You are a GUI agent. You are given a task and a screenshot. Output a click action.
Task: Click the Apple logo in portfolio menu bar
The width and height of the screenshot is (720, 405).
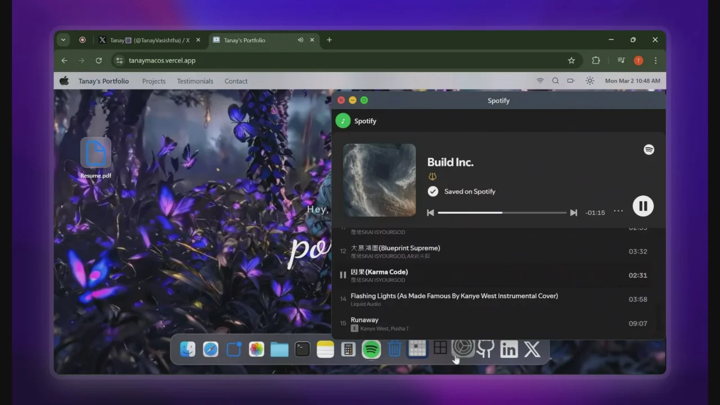click(x=64, y=80)
